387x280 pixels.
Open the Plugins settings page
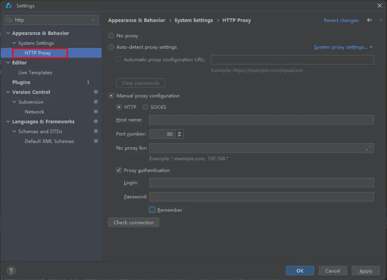[x=21, y=82]
